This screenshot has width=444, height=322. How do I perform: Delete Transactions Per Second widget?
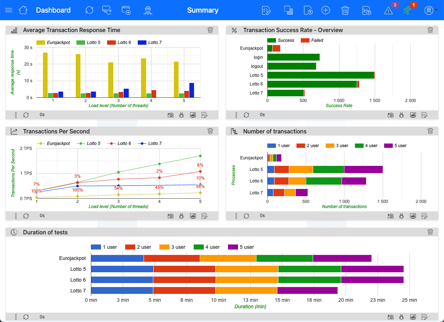[x=210, y=131]
